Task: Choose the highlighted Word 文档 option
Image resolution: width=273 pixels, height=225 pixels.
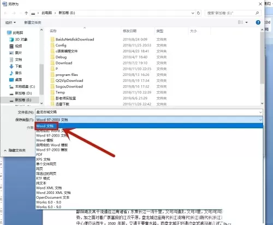Action: (149, 126)
